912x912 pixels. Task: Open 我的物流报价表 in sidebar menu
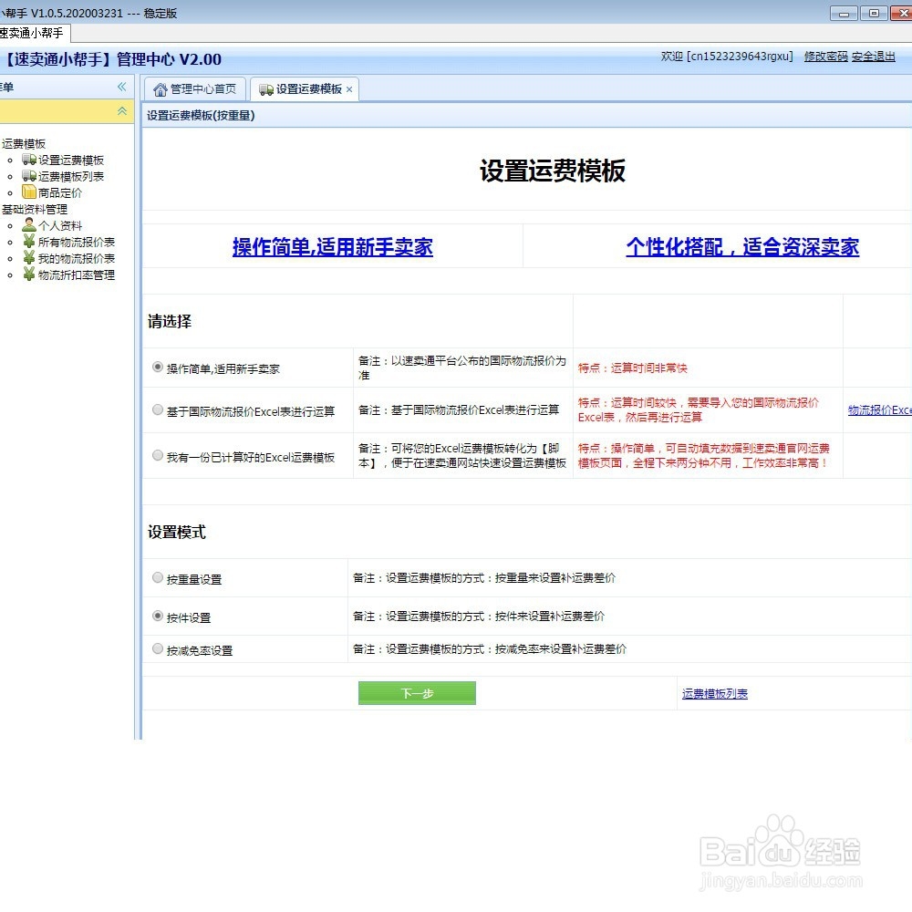point(77,258)
